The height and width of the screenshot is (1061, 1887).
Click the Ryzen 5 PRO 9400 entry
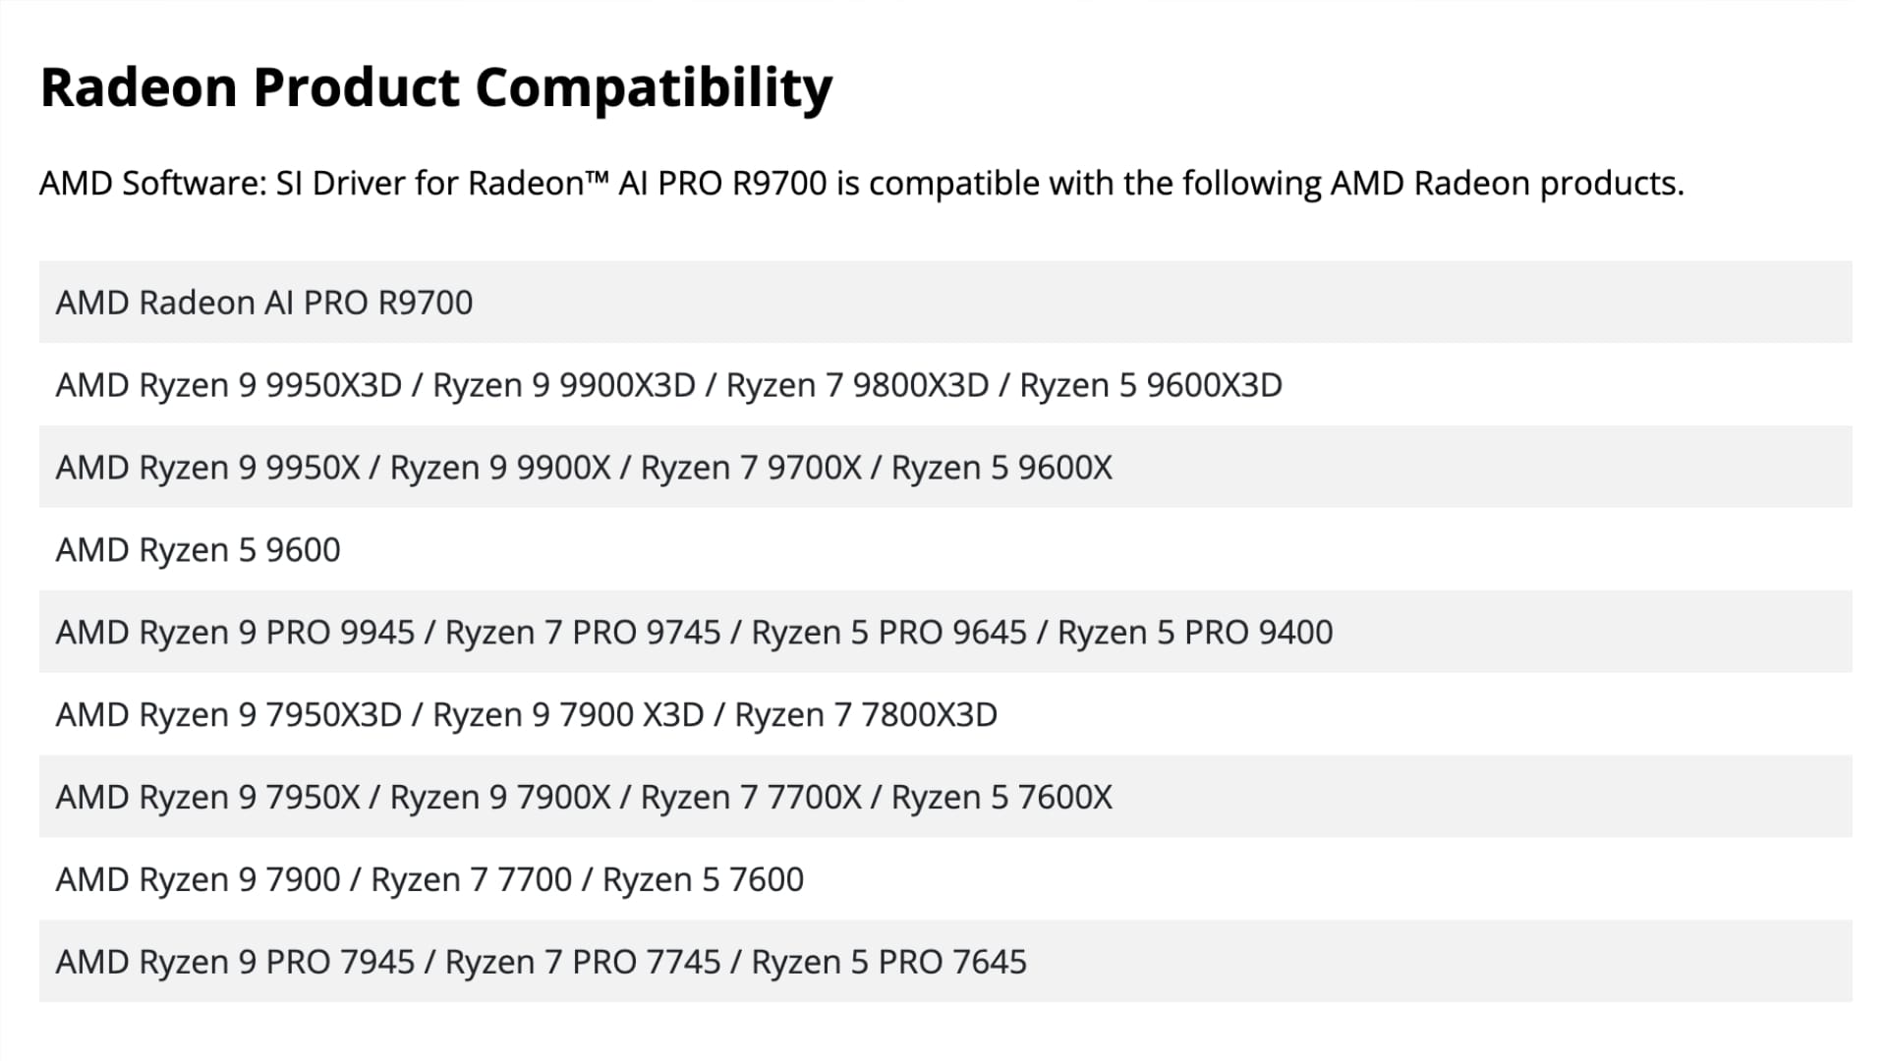tap(1195, 633)
